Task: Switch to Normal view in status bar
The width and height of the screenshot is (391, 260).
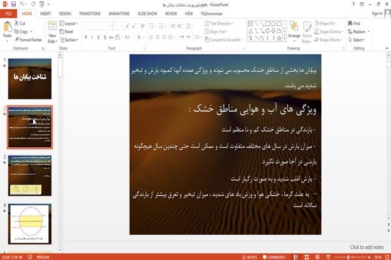Action: click(296, 257)
